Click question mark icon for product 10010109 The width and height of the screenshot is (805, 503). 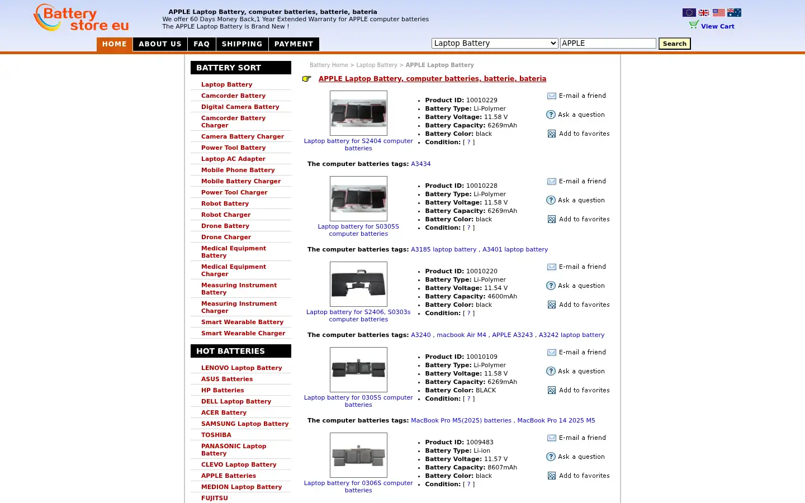(x=551, y=371)
